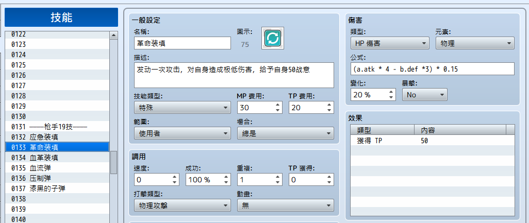This screenshot has height=223, width=529.
Task: Select empty skill slot 0127
Action: tap(57, 85)
